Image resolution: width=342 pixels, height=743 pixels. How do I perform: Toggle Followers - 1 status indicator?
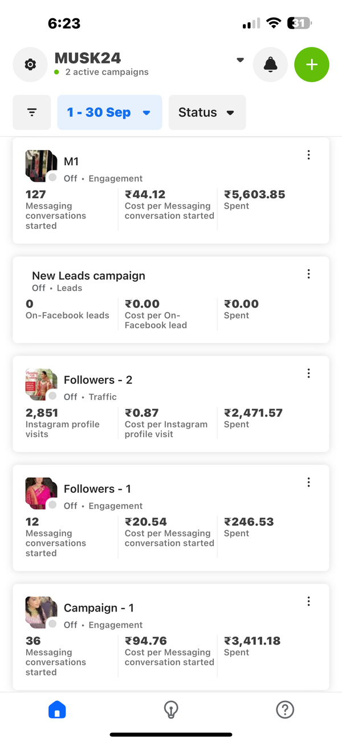[x=52, y=505]
